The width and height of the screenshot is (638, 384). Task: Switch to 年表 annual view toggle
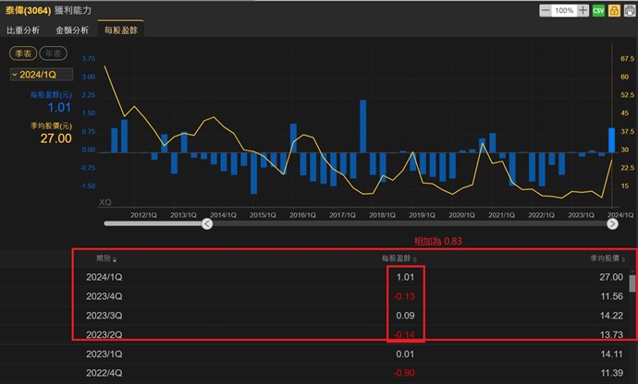54,54
